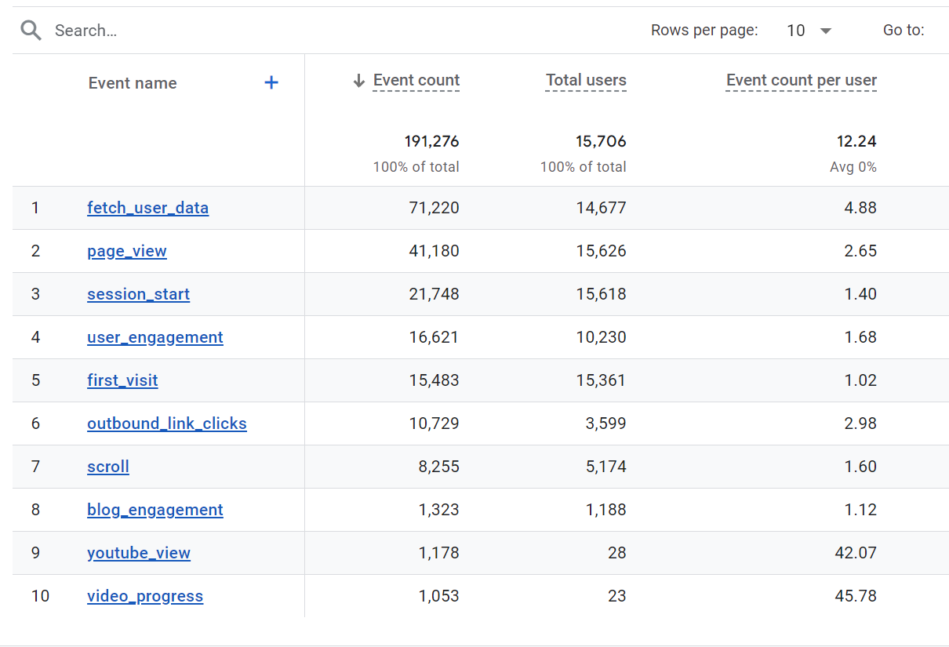The height and width of the screenshot is (647, 949).
Task: Type in the Search input field
Action: coord(235,31)
